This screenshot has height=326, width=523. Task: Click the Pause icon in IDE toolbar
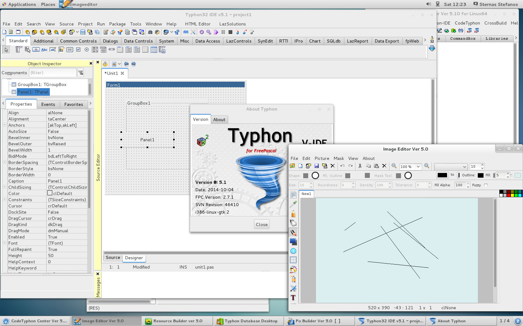coord(223,32)
